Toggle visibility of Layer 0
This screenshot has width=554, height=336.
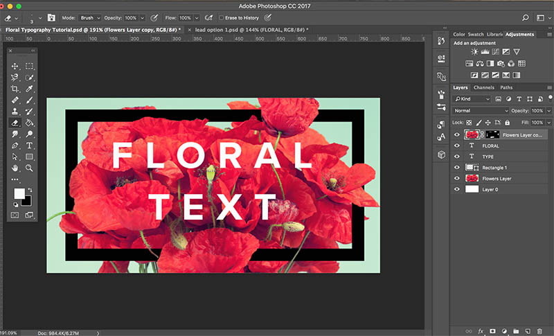[457, 189]
